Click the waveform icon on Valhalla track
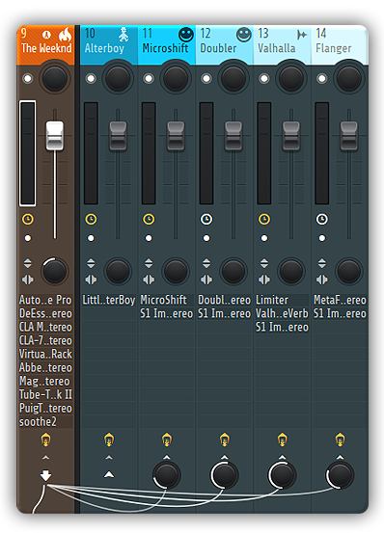The image size is (384, 533). pyautogui.click(x=301, y=35)
